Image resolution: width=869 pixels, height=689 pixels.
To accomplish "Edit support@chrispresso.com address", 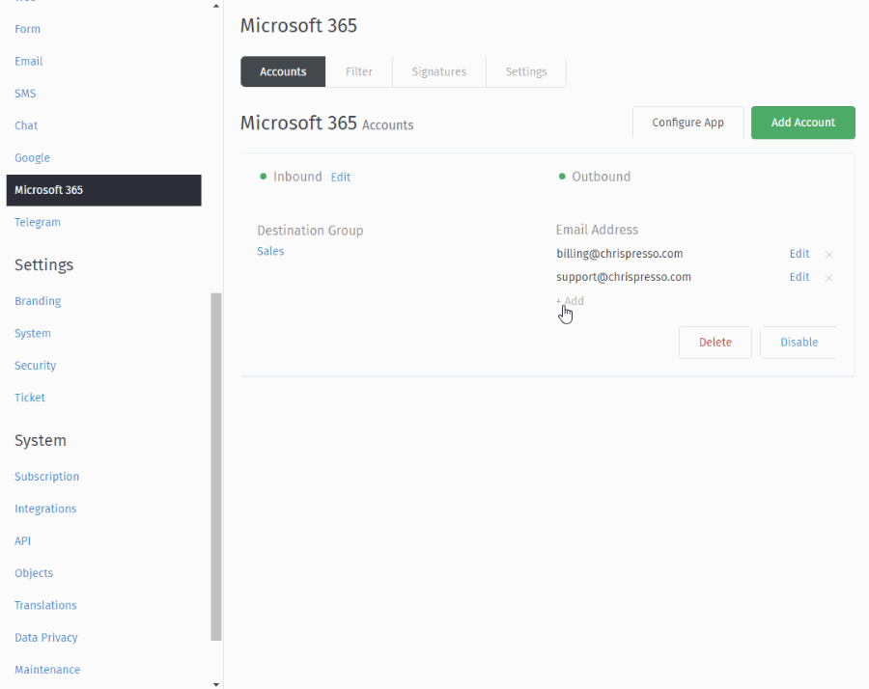I will (x=799, y=277).
